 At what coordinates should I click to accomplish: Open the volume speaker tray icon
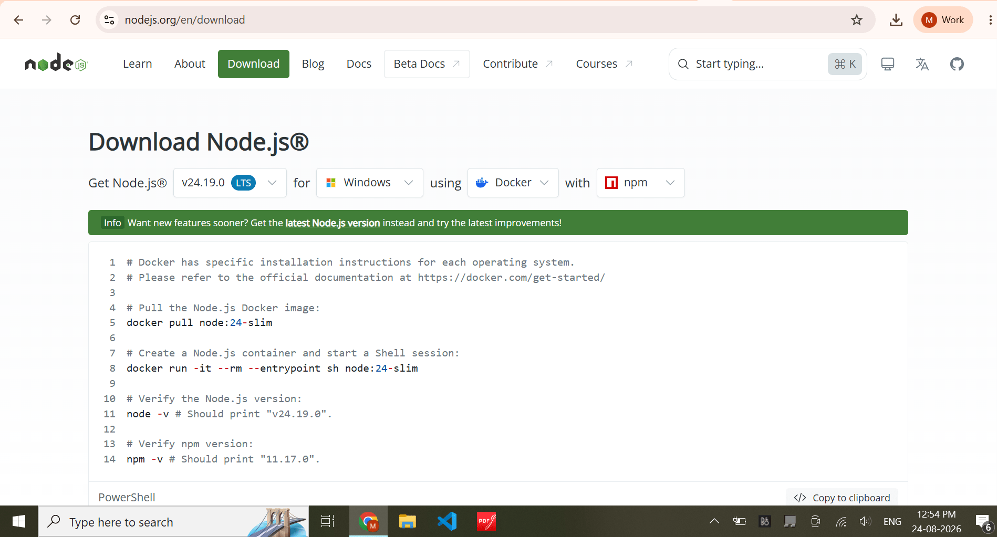click(865, 521)
